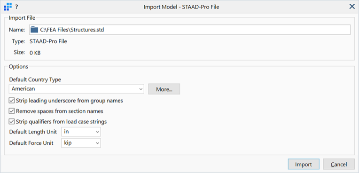Screen dimensions: 359x173
Task: Uncheck Strip leading underscore from group names
Action: click(12, 101)
